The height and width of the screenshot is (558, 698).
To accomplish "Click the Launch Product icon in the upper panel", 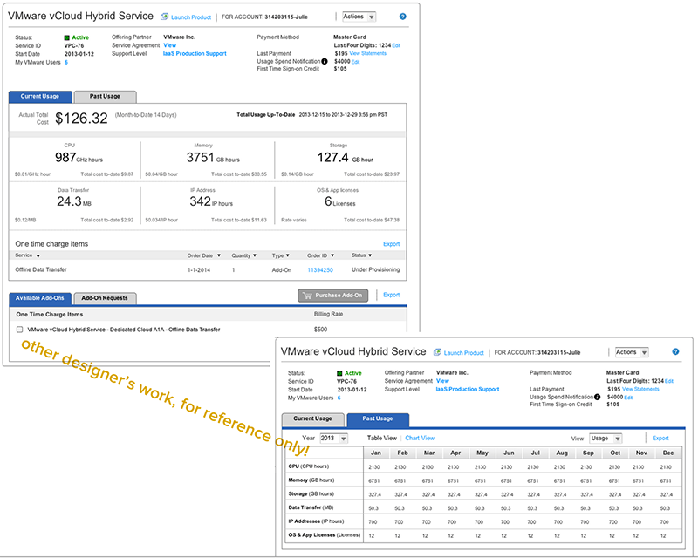I will 164,17.
